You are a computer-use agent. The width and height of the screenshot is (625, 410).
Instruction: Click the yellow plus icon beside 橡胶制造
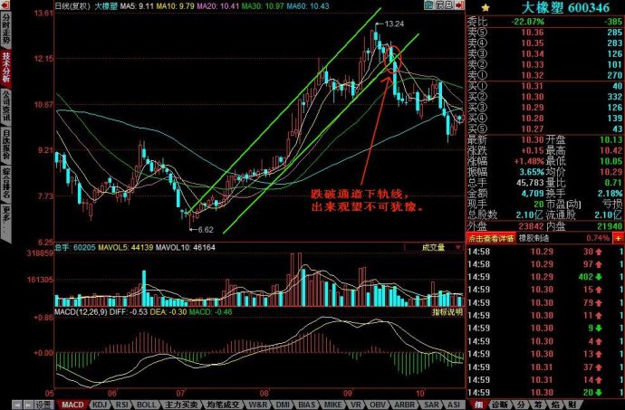(x=619, y=238)
